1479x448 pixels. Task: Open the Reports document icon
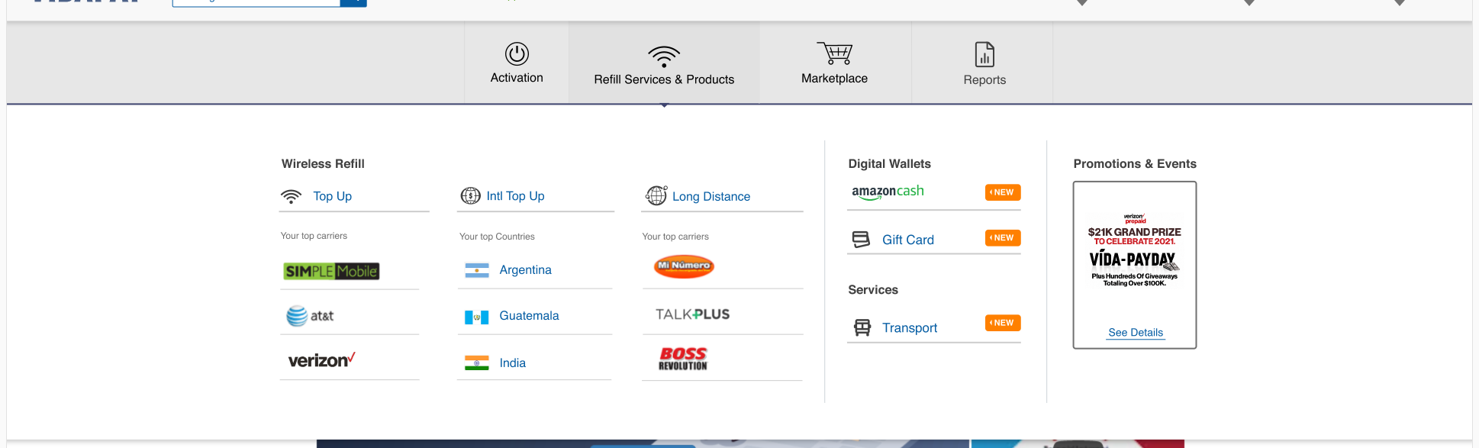[x=984, y=55]
